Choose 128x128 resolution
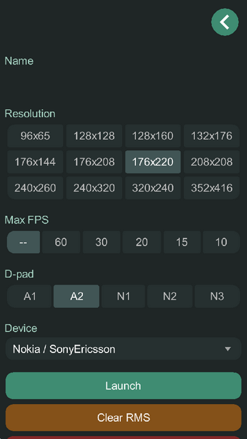247x439 pixels. click(94, 136)
